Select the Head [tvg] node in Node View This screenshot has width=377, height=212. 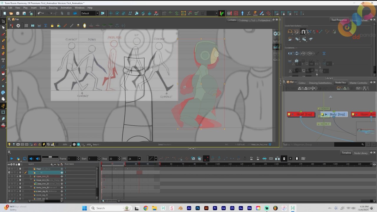(301, 114)
